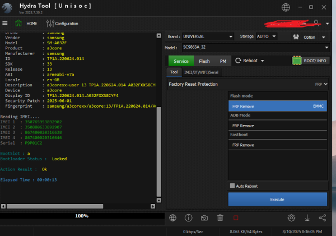
Task: Open the Storage AUTO dropdown
Action: (x=267, y=36)
